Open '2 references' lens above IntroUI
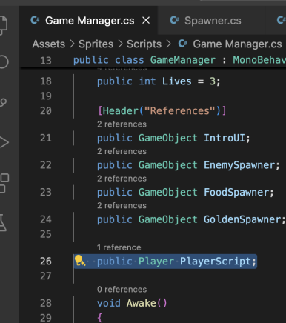 (x=122, y=124)
